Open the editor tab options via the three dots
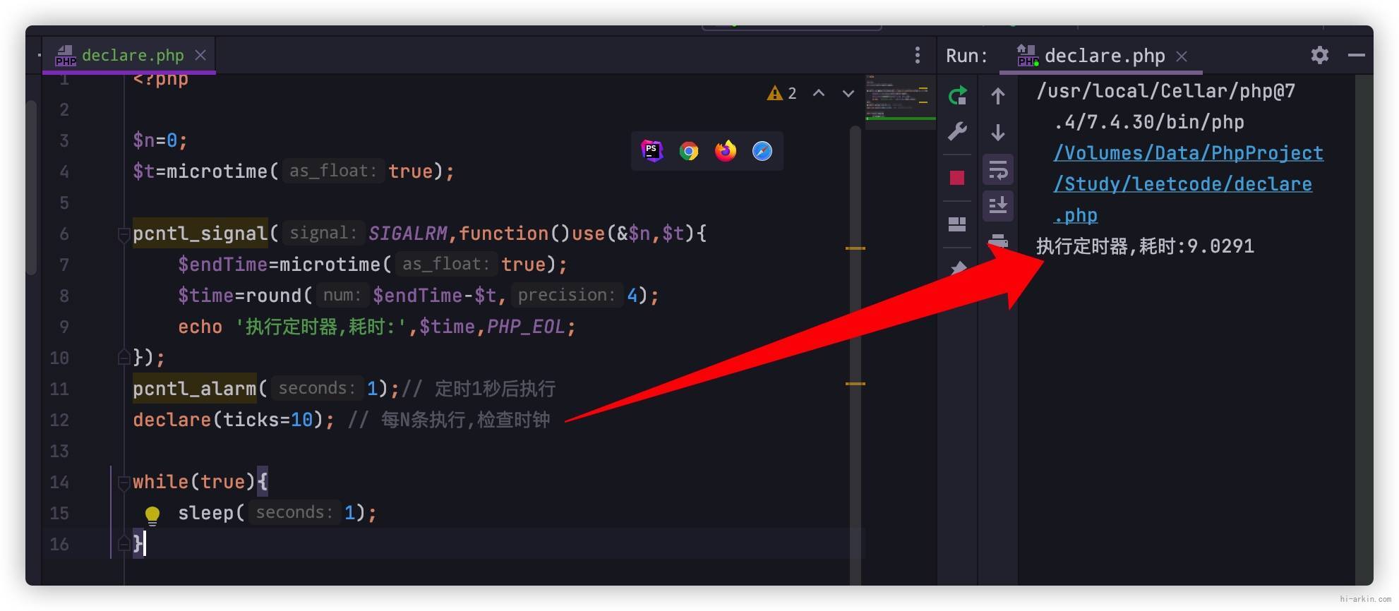1399x611 pixels. tap(917, 55)
